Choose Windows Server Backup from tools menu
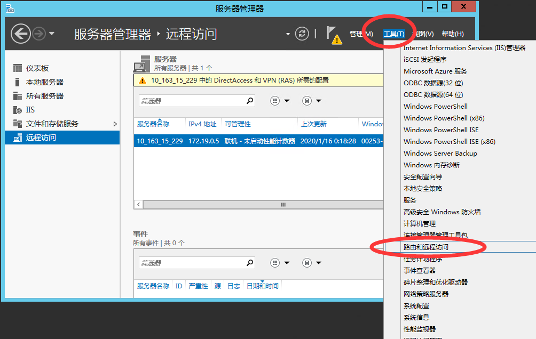Screen dimensions: 536x339 440,154
